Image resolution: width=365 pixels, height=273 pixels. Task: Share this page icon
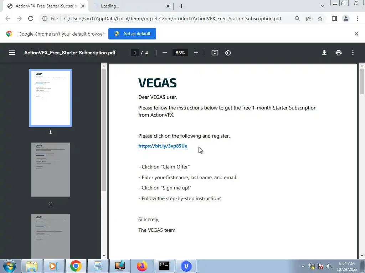pyautogui.click(x=309, y=18)
